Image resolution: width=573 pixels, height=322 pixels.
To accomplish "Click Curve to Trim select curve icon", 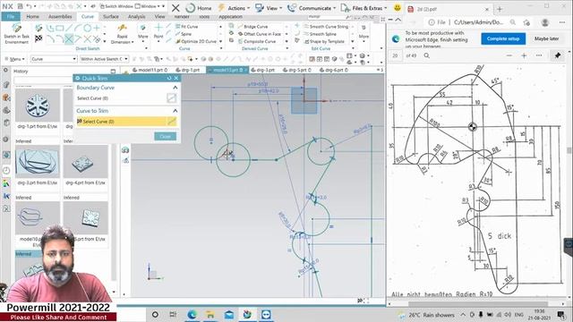I will click(172, 122).
